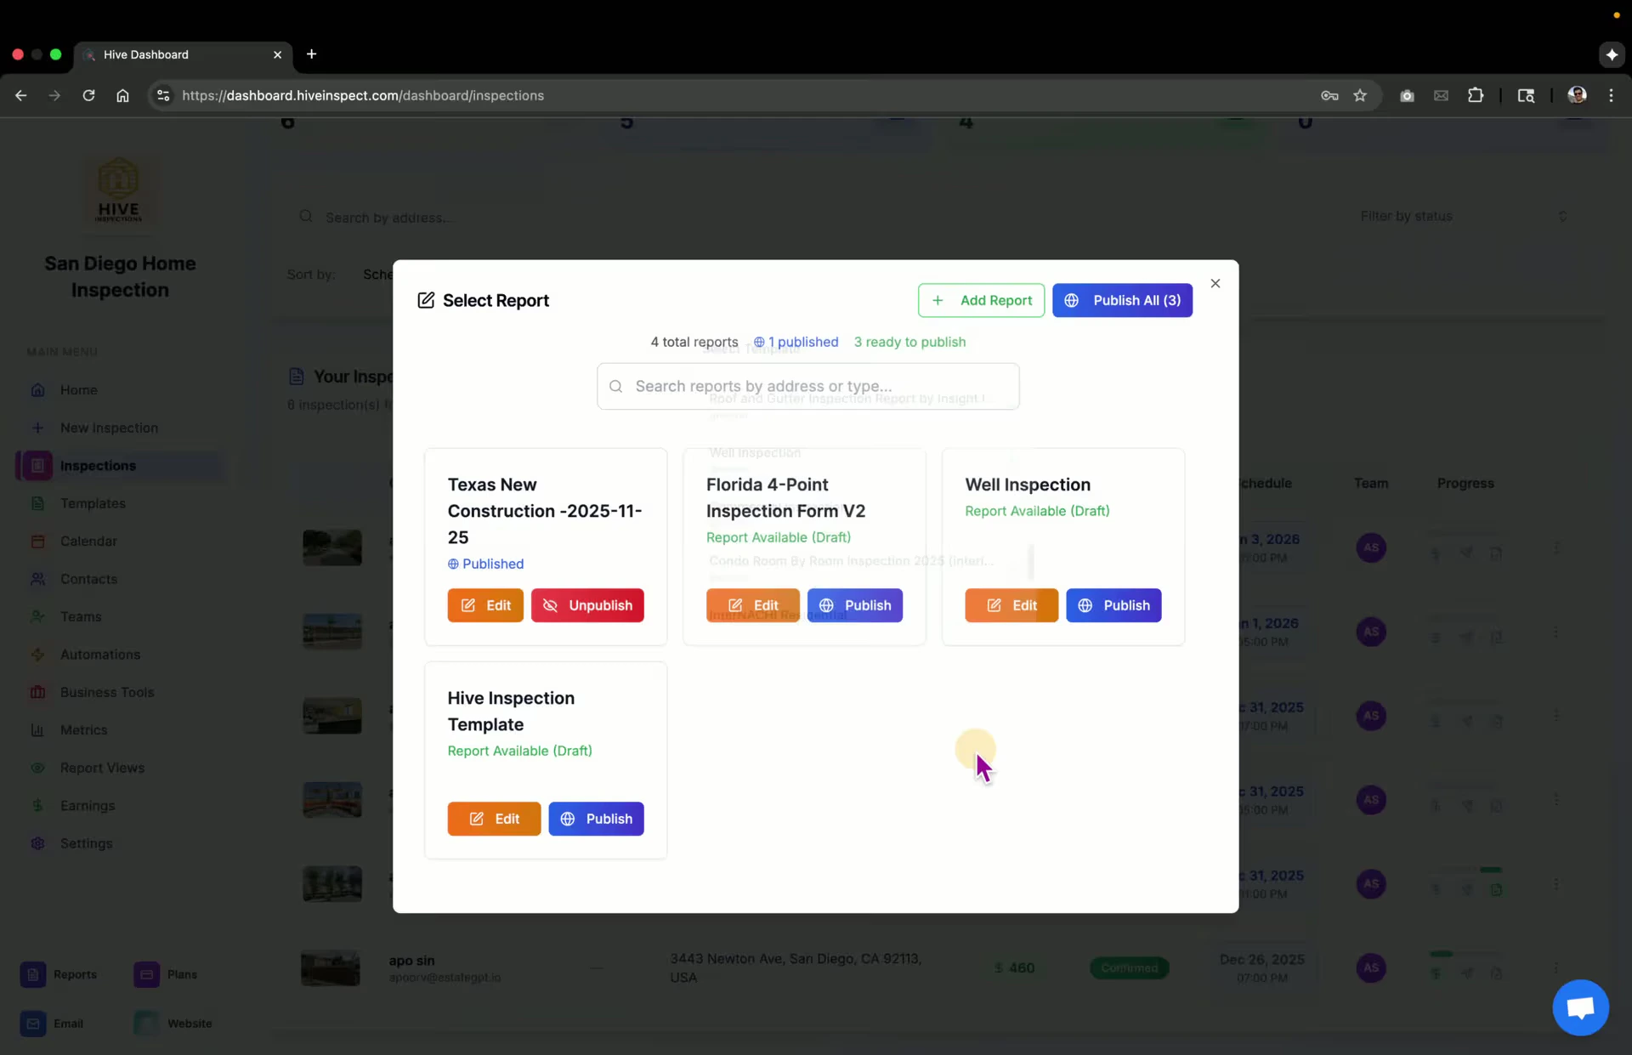Open Teams in the sidebar
Viewport: 1632px width, 1055px height.
(81, 616)
